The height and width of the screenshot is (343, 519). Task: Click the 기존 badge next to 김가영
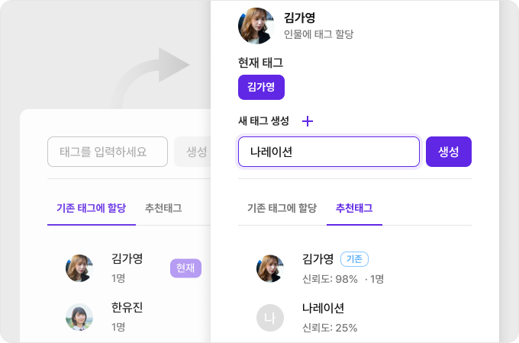pyautogui.click(x=354, y=259)
